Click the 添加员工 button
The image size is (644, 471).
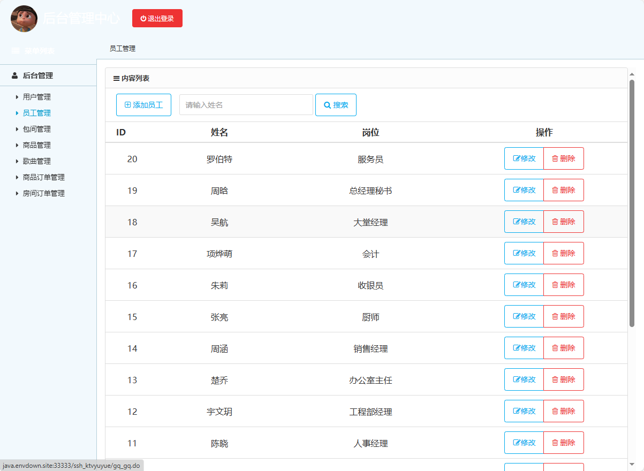pyautogui.click(x=143, y=104)
